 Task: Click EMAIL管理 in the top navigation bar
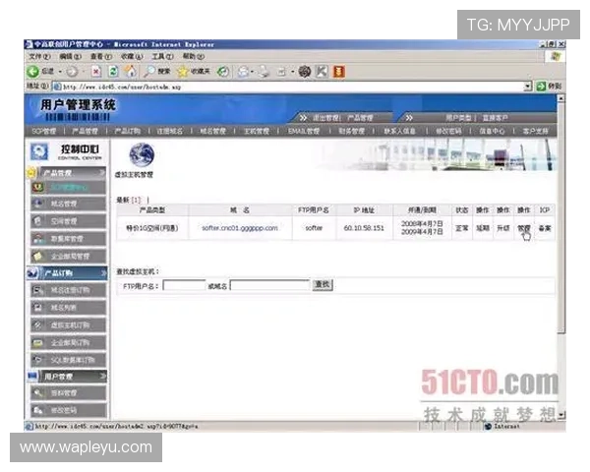click(304, 131)
